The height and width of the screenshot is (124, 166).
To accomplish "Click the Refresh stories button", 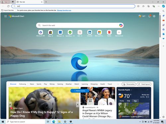I will [80, 91].
